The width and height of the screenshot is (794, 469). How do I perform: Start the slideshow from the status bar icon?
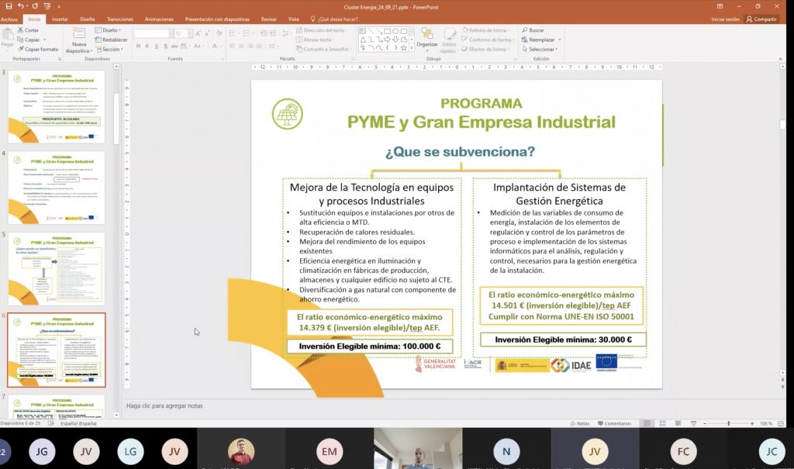(693, 423)
